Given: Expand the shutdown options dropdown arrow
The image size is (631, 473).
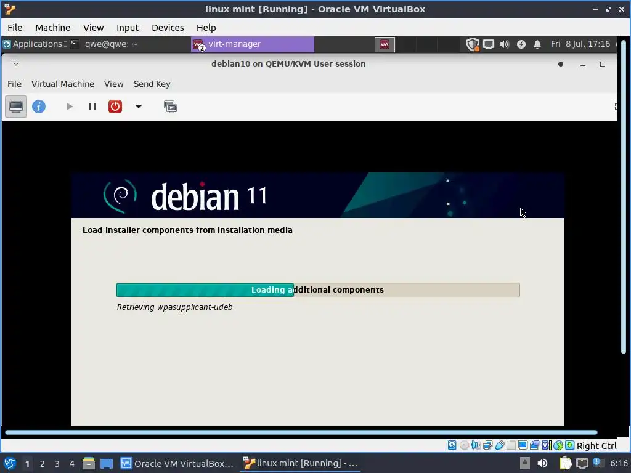Looking at the screenshot, I should (x=139, y=107).
